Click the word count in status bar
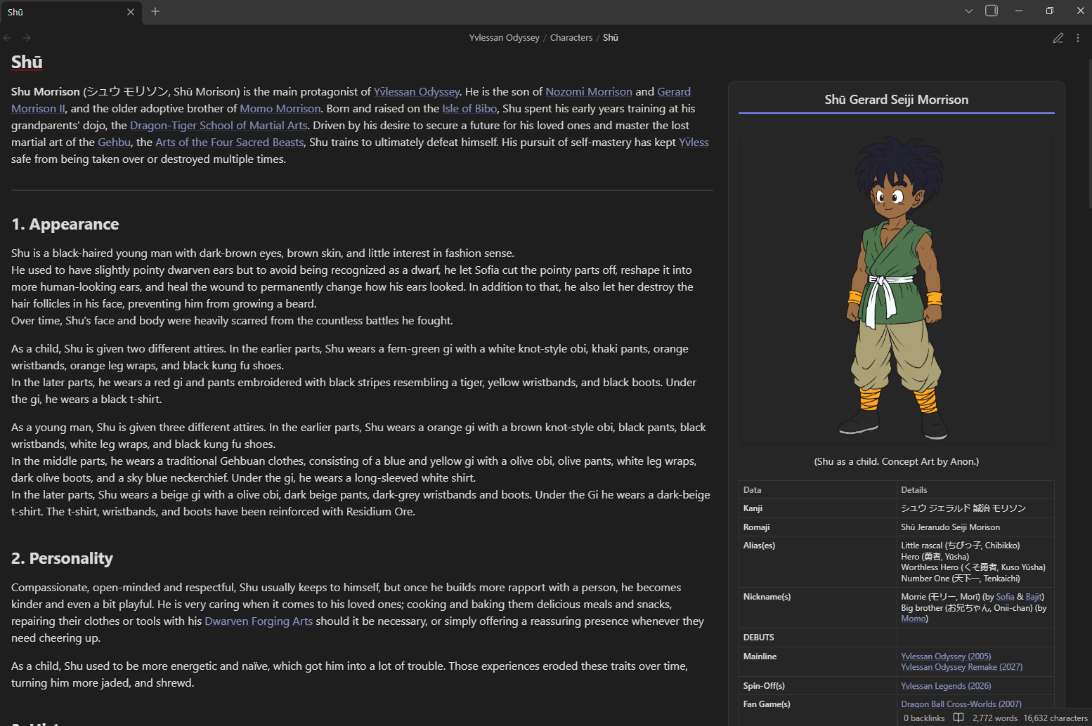The image size is (1092, 726). [x=995, y=718]
